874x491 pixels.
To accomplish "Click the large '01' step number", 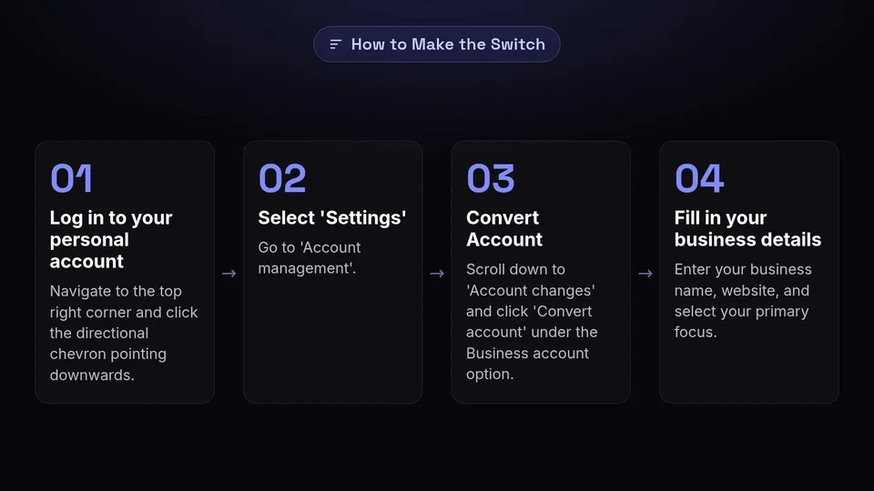I will (x=71, y=178).
